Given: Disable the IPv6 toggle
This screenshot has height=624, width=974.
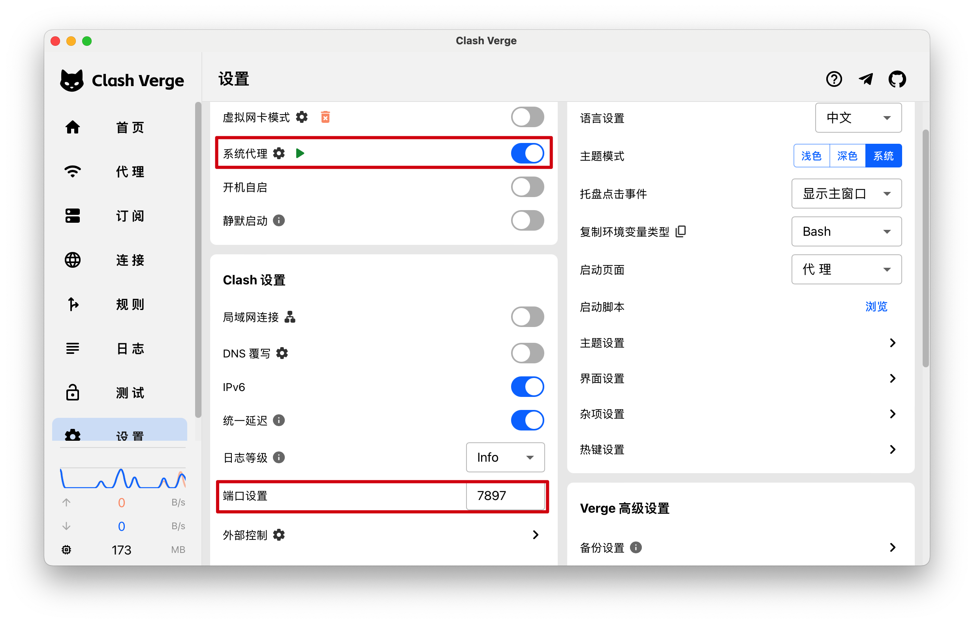Looking at the screenshot, I should click(x=527, y=387).
